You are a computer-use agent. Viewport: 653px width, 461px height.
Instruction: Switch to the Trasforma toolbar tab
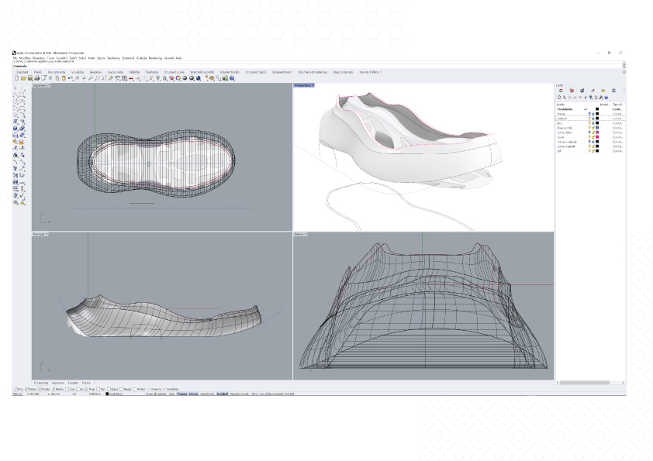point(152,72)
